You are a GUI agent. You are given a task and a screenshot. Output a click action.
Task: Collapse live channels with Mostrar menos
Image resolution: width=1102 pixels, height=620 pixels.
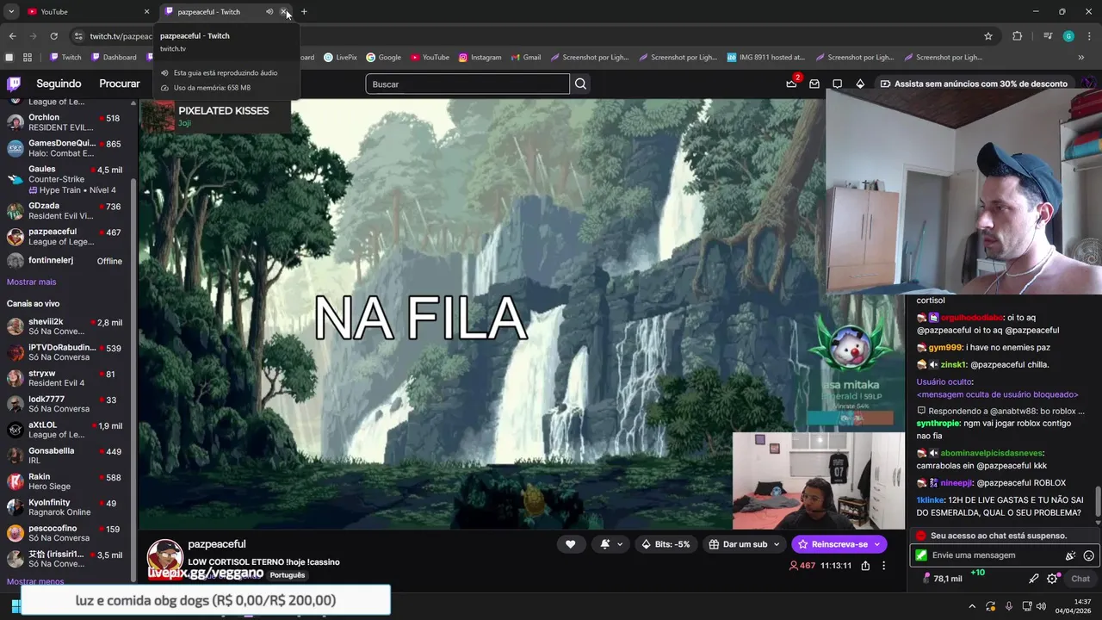pyautogui.click(x=35, y=581)
